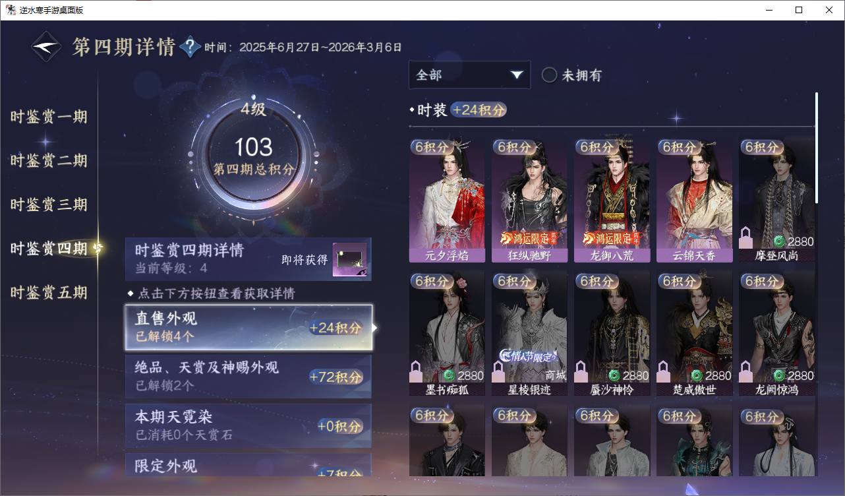Open the 全部 filter dropdown
Viewport: 845px width, 496px height.
[x=469, y=75]
